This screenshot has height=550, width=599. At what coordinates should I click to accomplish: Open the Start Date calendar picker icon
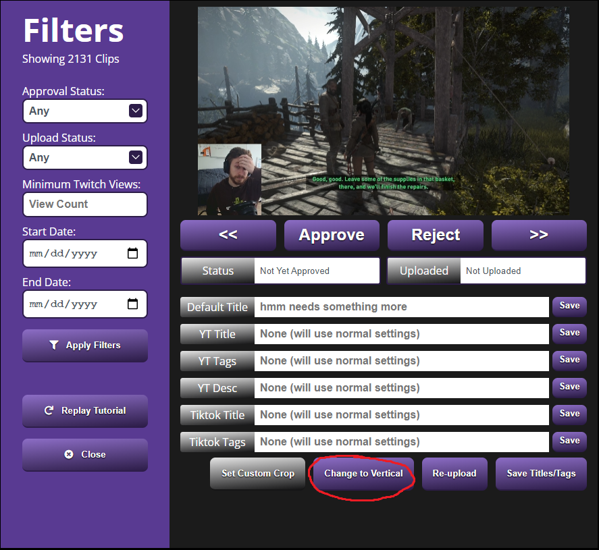coord(132,253)
